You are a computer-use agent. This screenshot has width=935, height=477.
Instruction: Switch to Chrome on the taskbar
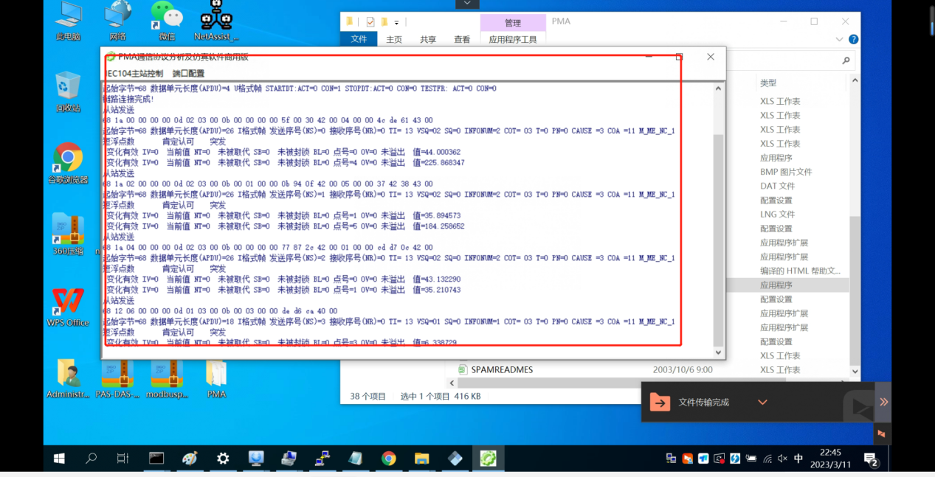[388, 459]
